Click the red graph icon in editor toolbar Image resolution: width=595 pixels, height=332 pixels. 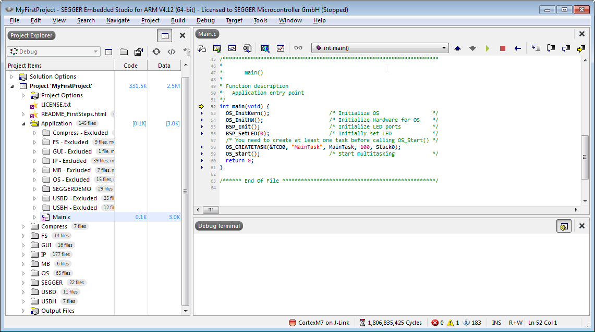pyautogui.click(x=281, y=48)
